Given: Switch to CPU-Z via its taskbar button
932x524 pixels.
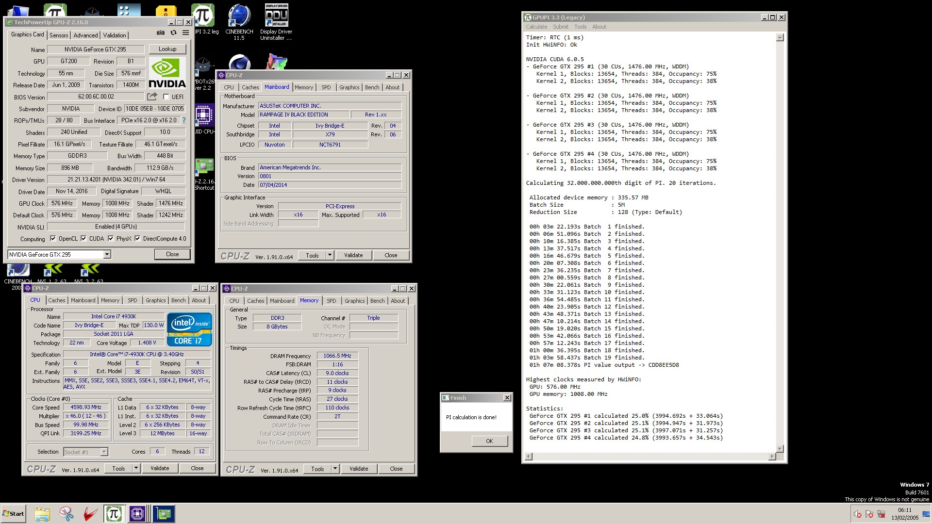Looking at the screenshot, I should coord(137,514).
